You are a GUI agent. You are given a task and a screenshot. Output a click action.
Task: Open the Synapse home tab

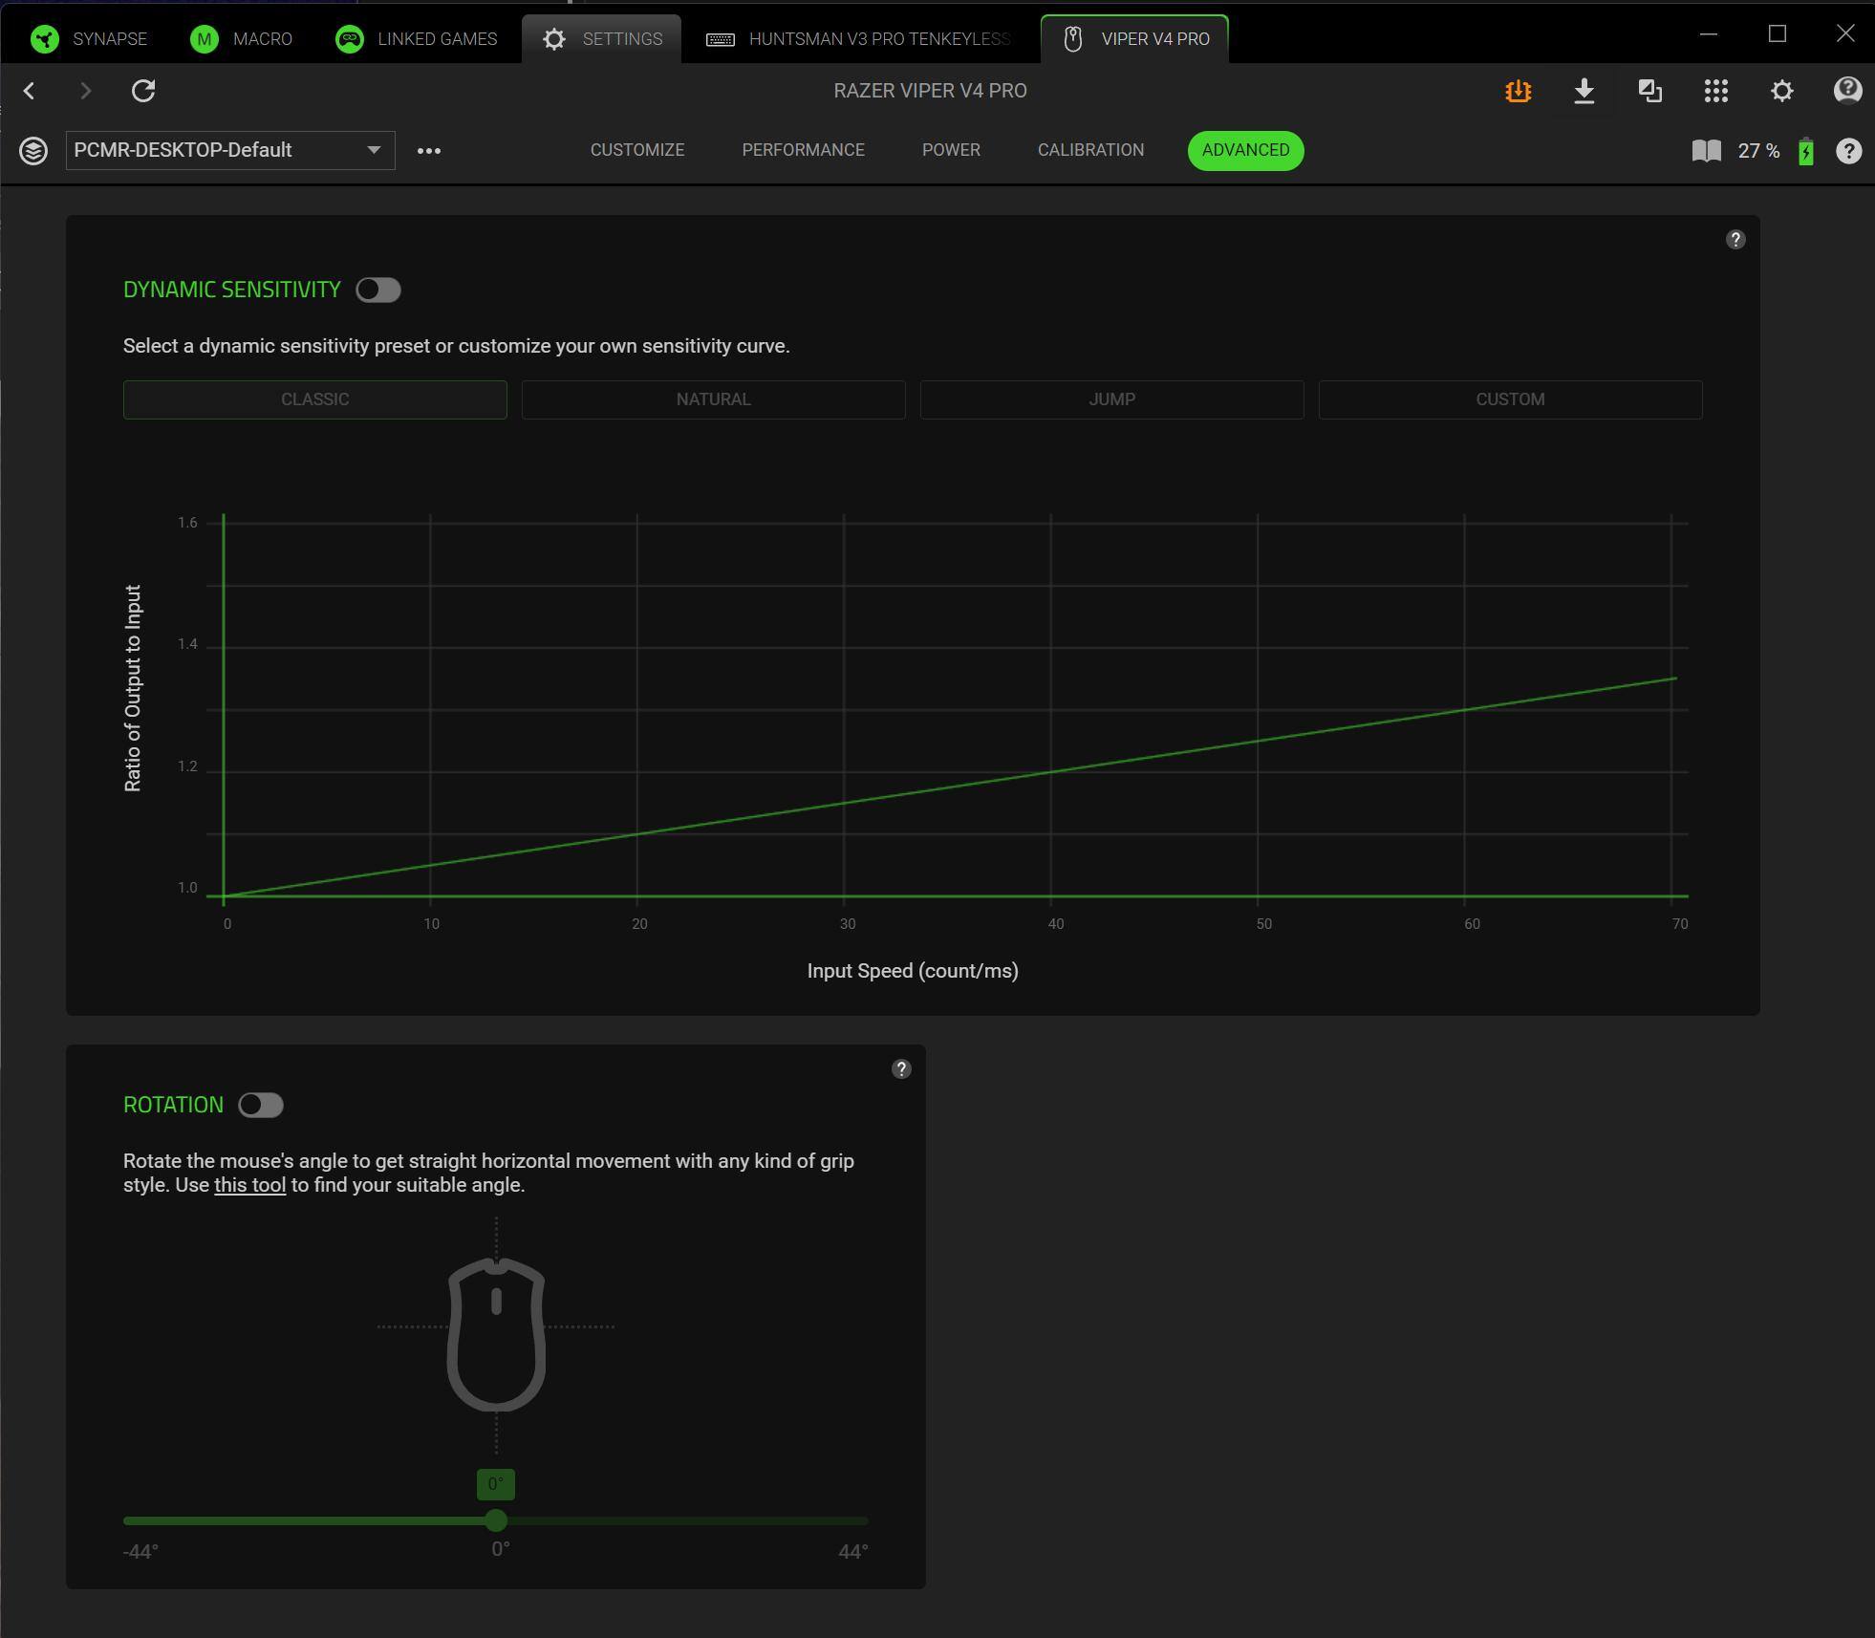tap(89, 39)
